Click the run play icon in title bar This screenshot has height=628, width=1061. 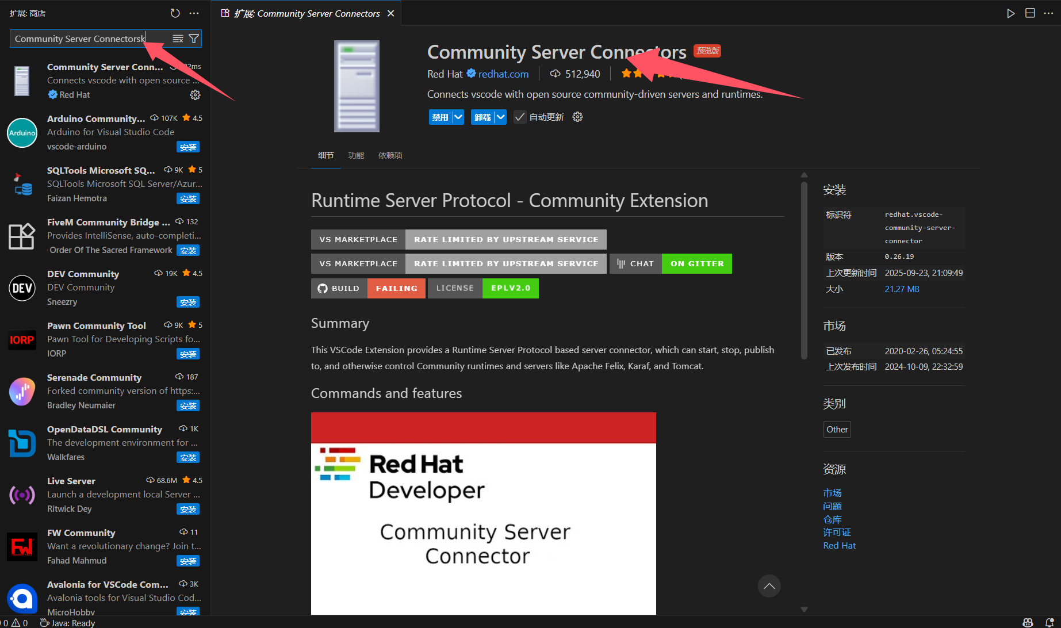1010,13
